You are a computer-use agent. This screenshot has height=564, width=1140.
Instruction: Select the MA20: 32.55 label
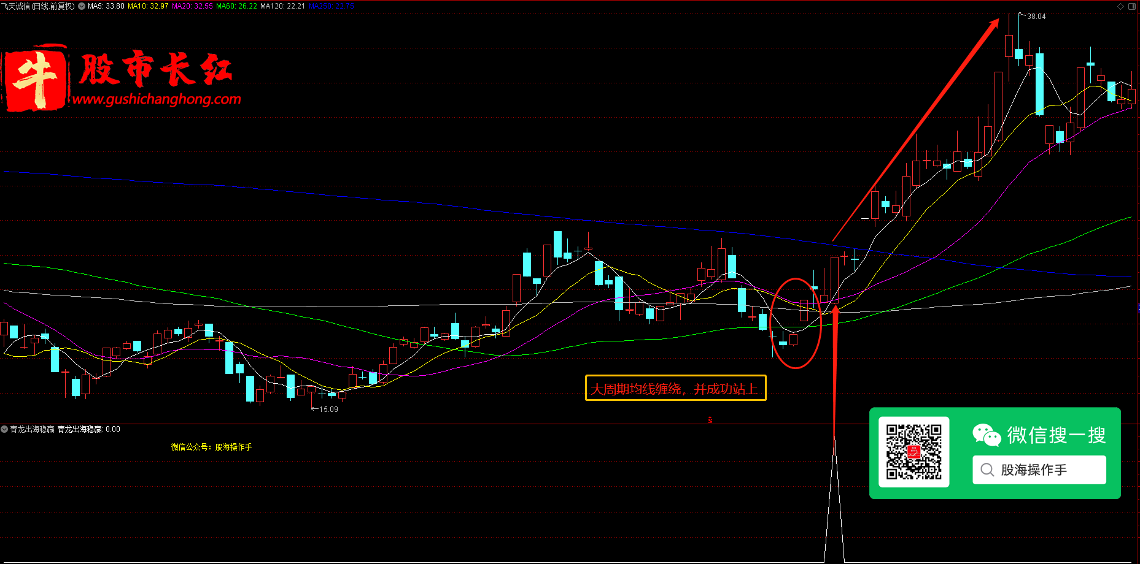(x=192, y=6)
